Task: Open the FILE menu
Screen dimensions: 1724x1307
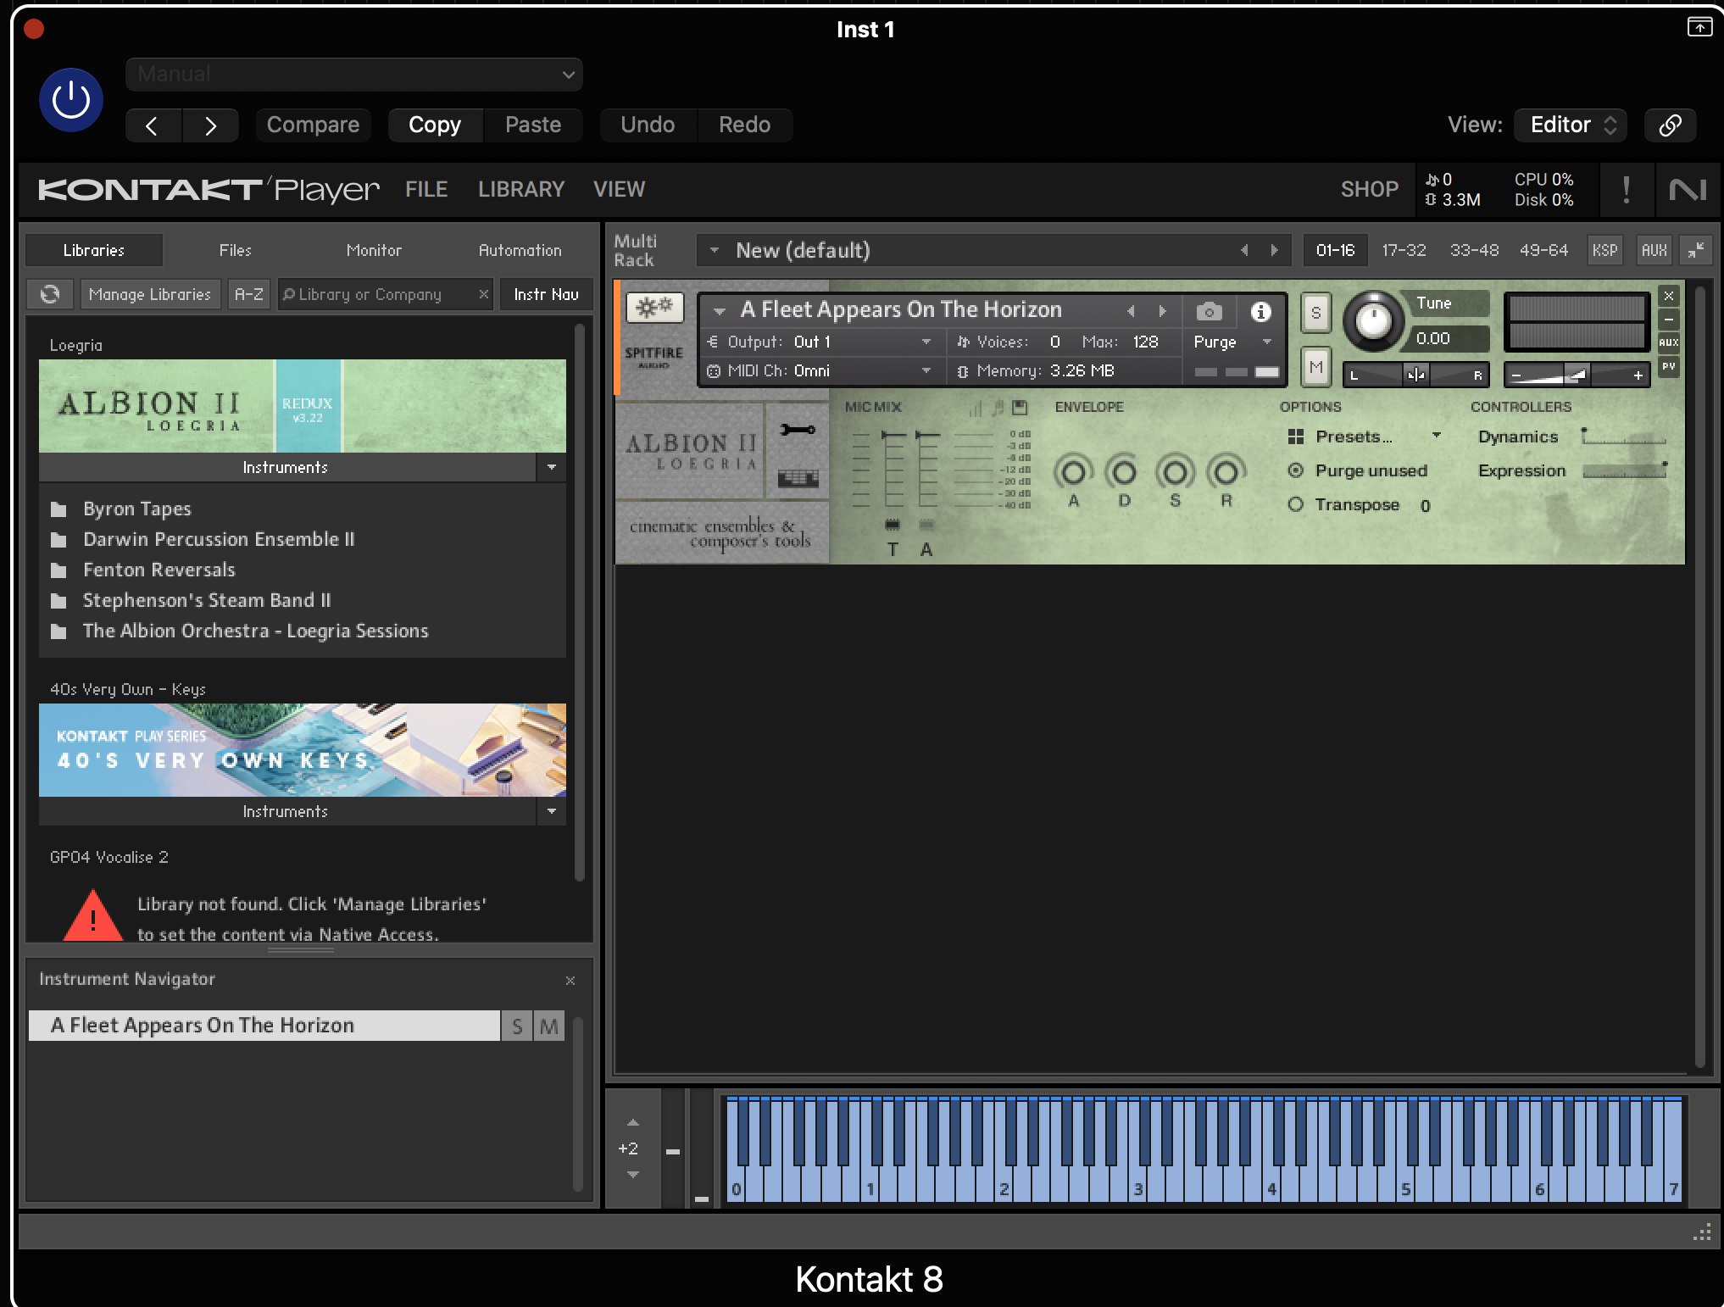Action: [x=426, y=189]
